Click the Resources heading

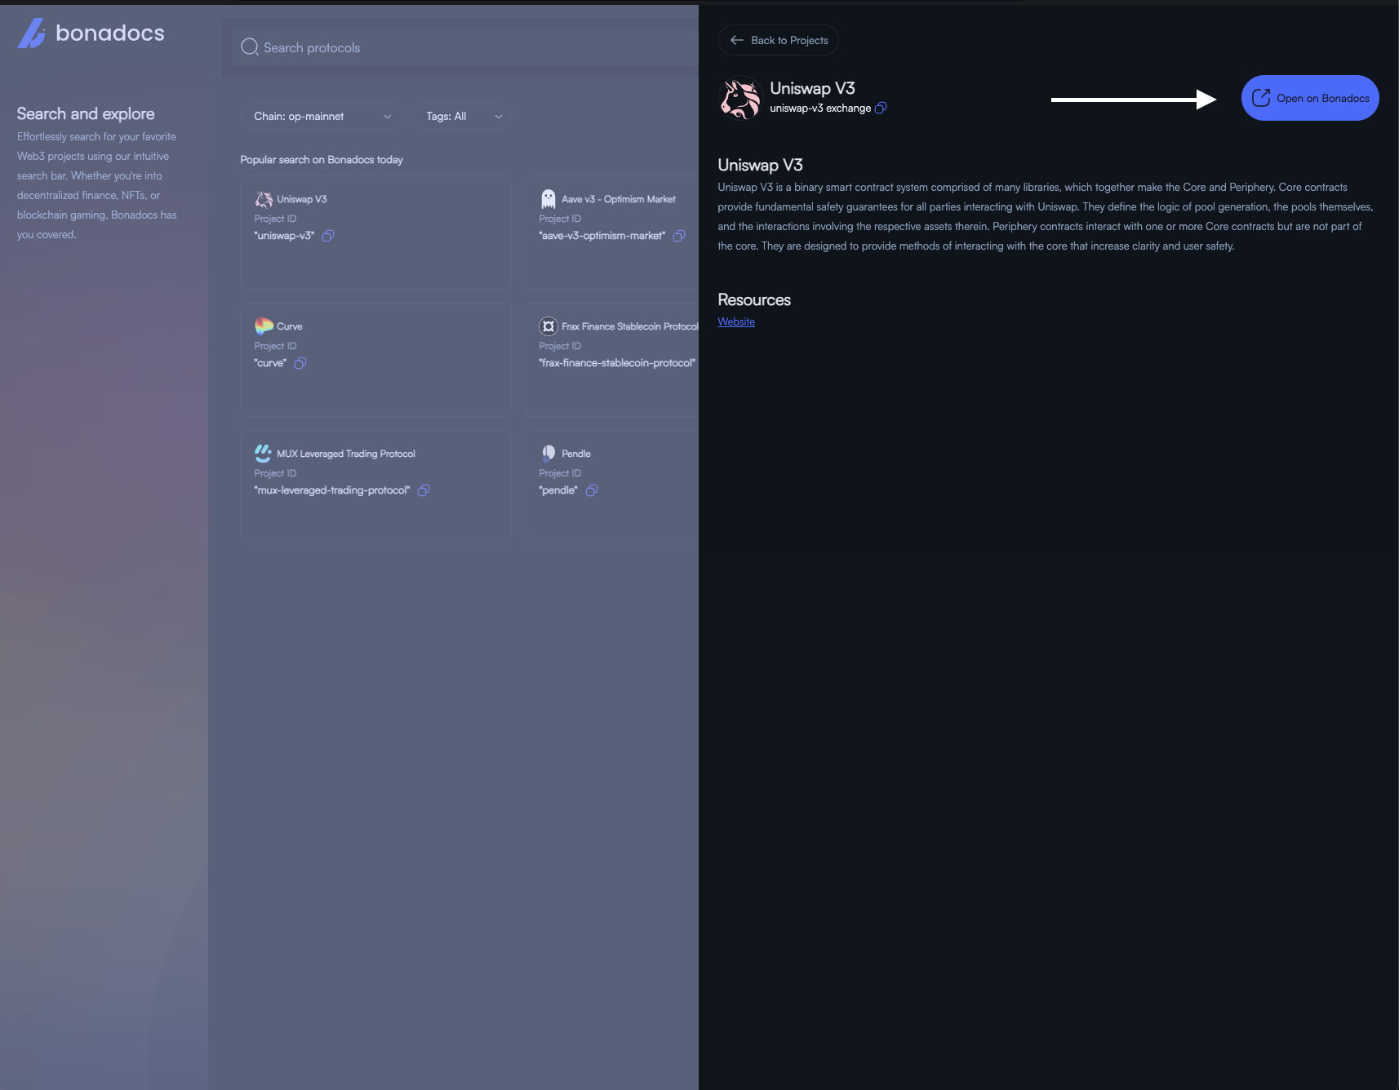(754, 299)
